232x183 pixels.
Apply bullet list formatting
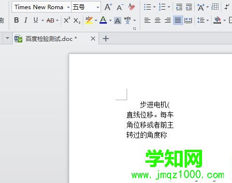147,7
